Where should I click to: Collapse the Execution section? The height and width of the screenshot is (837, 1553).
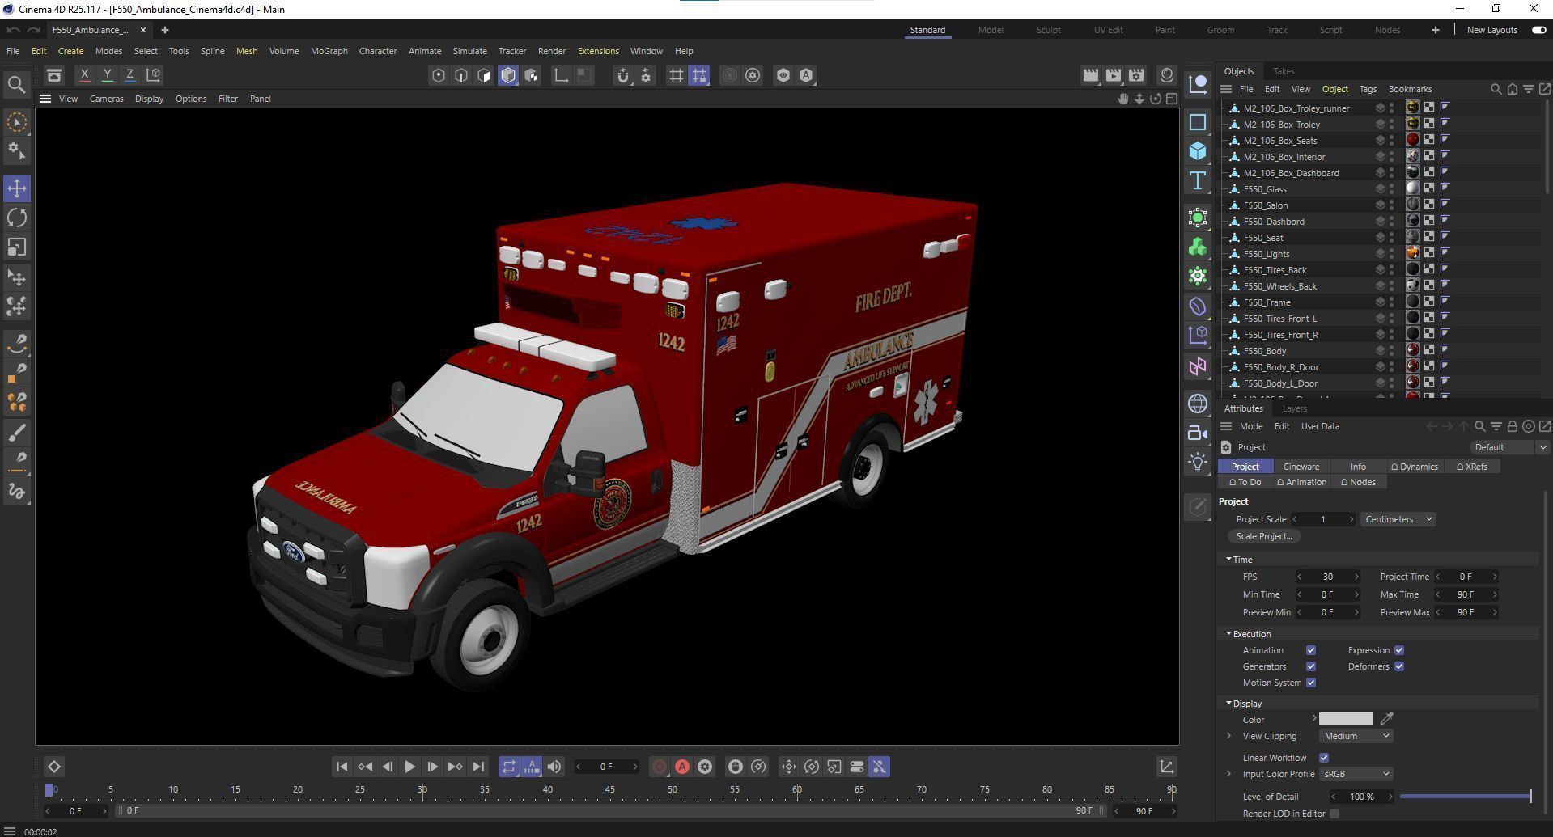(x=1228, y=634)
